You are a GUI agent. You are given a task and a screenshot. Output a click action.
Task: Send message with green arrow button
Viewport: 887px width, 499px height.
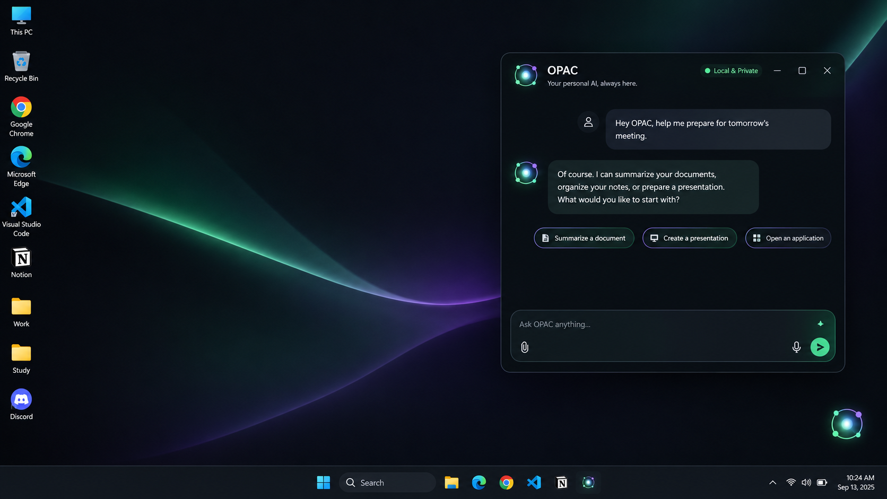[x=820, y=347]
